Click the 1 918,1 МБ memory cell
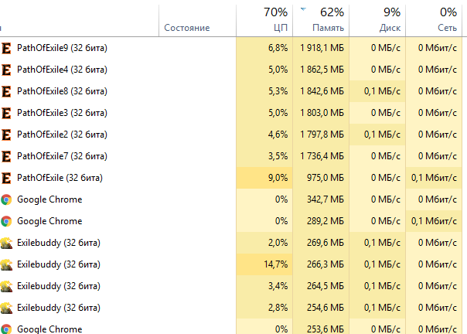This screenshot has width=467, height=334. point(322,48)
